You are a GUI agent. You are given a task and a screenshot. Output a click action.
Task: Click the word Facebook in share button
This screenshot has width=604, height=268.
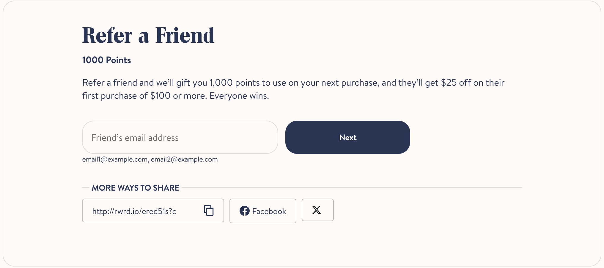point(269,211)
